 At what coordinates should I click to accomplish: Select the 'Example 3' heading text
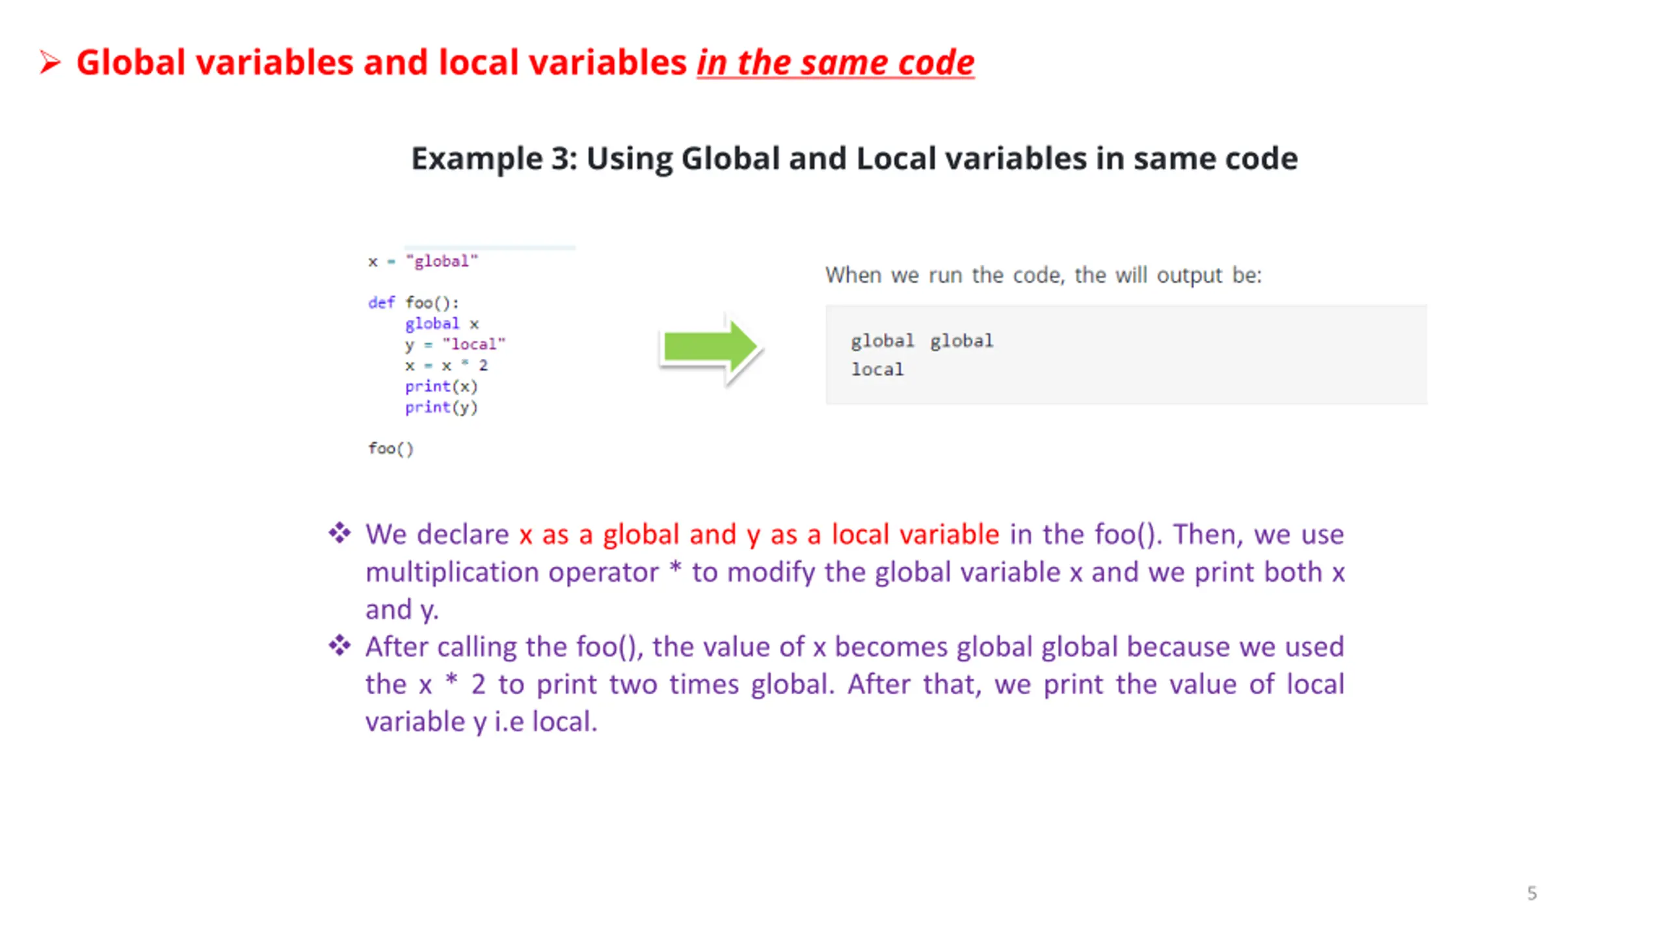pyautogui.click(x=854, y=159)
